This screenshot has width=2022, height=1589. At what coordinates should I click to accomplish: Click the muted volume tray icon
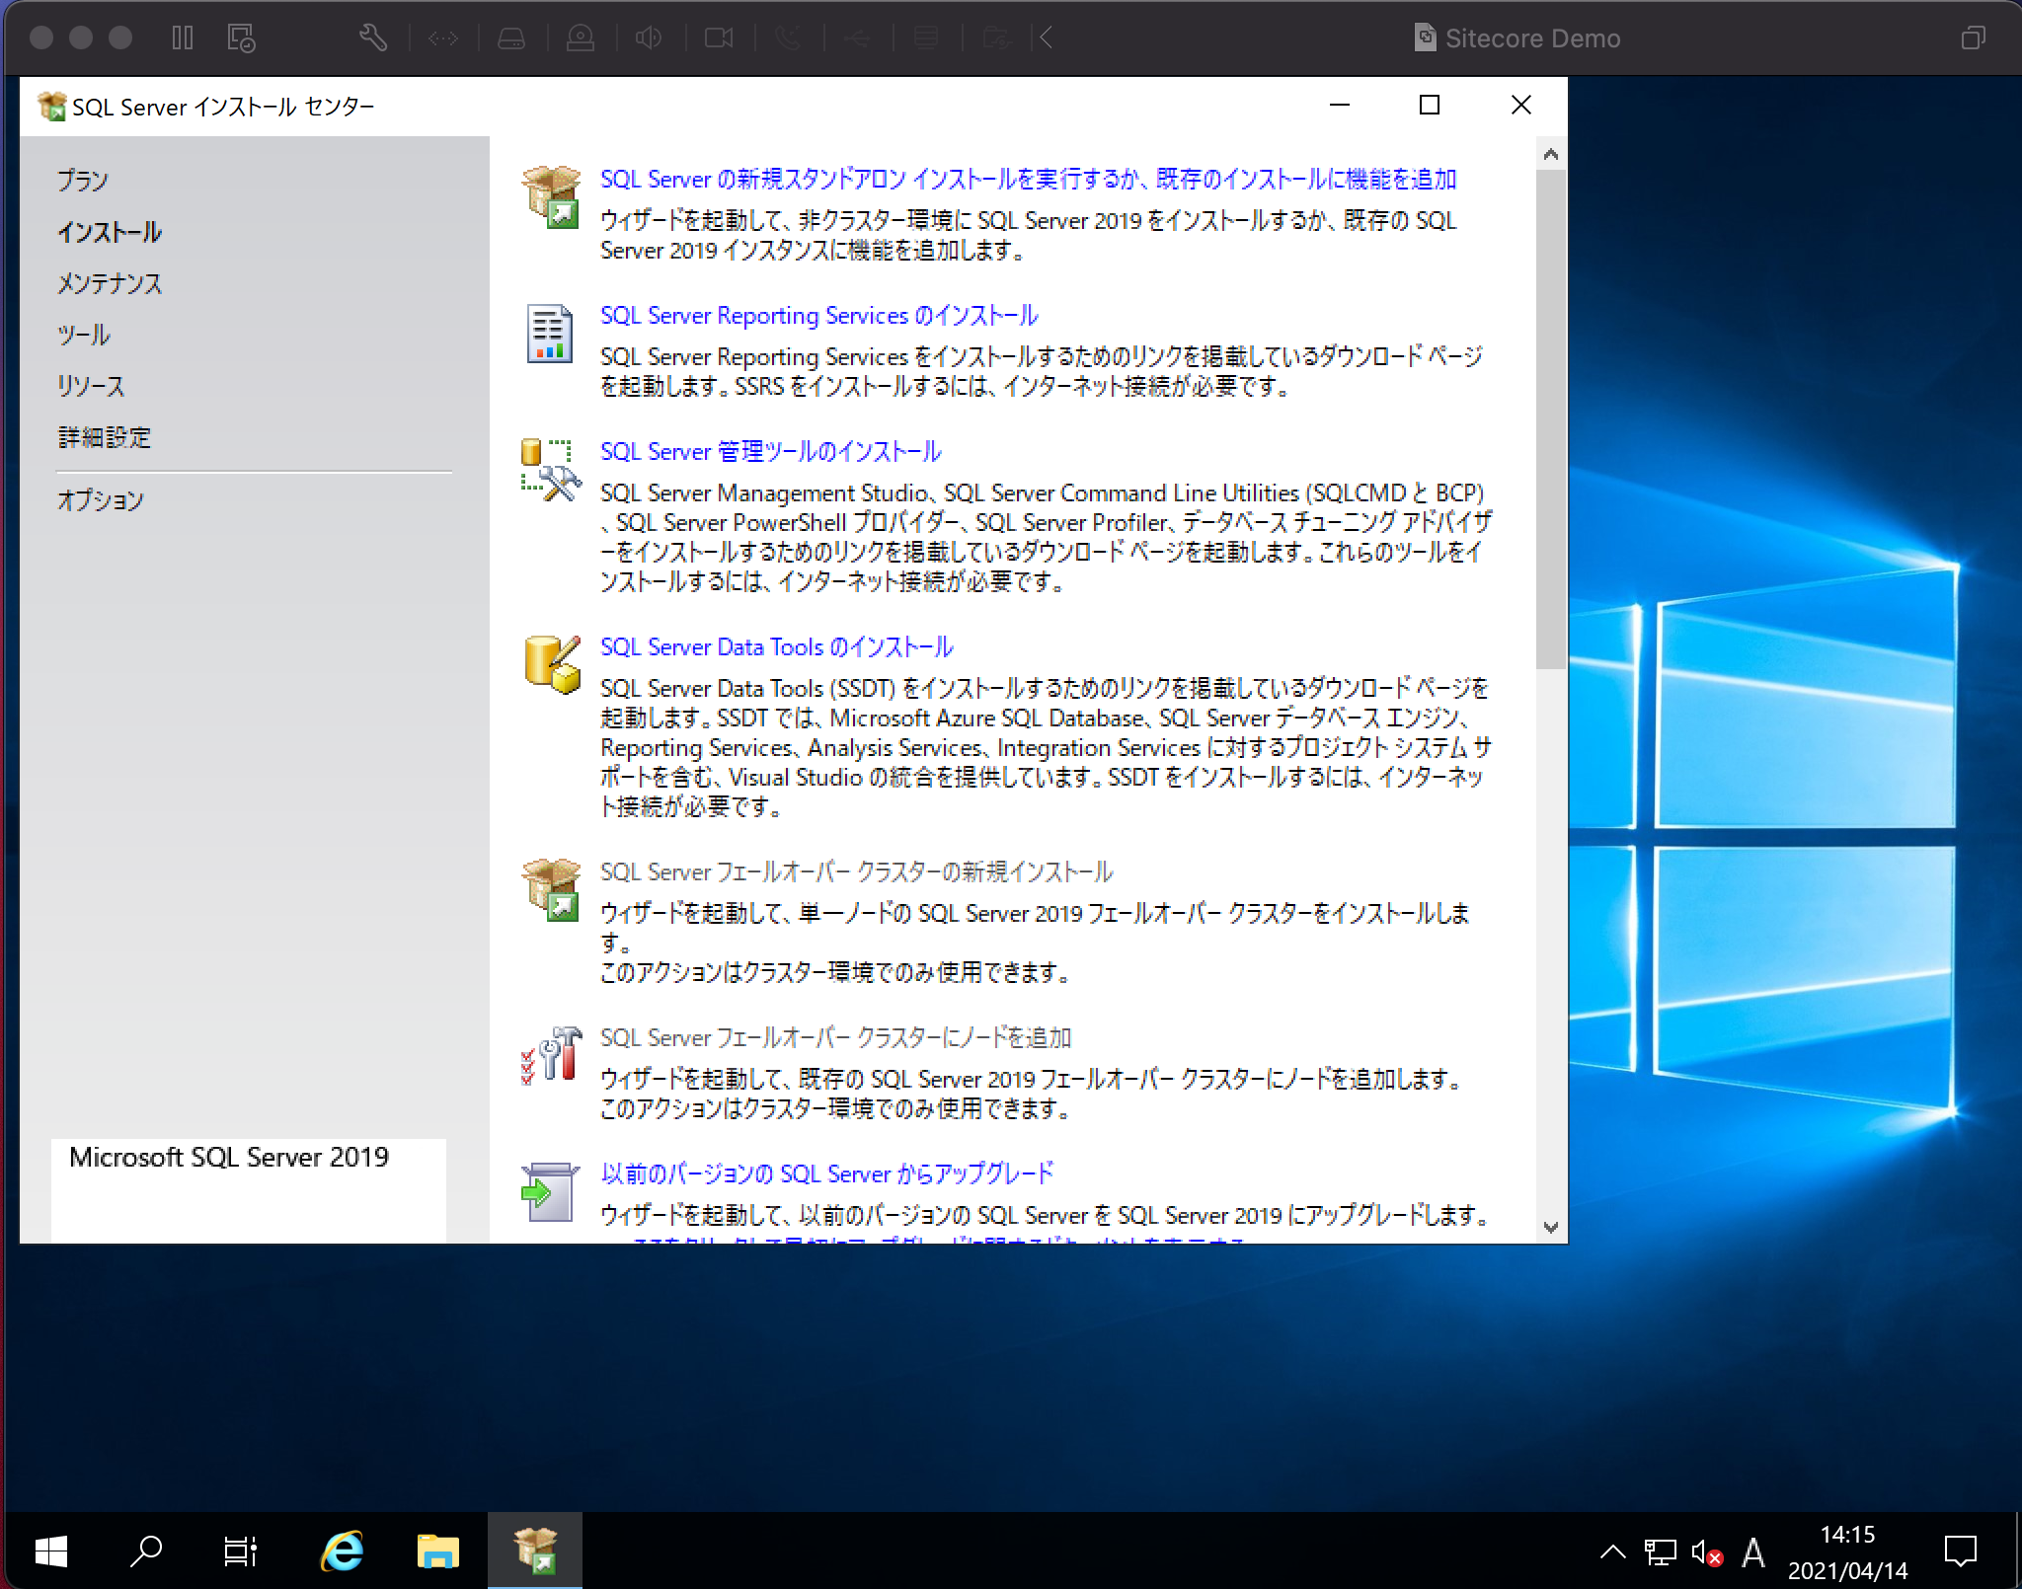(x=1707, y=1552)
